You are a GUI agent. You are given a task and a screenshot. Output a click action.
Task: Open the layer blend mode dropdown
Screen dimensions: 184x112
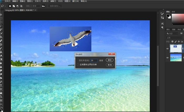pyautogui.click(x=174, y=38)
